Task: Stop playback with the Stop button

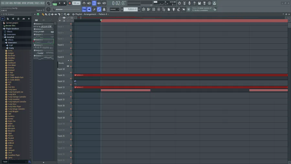Action: [x=64, y=3]
